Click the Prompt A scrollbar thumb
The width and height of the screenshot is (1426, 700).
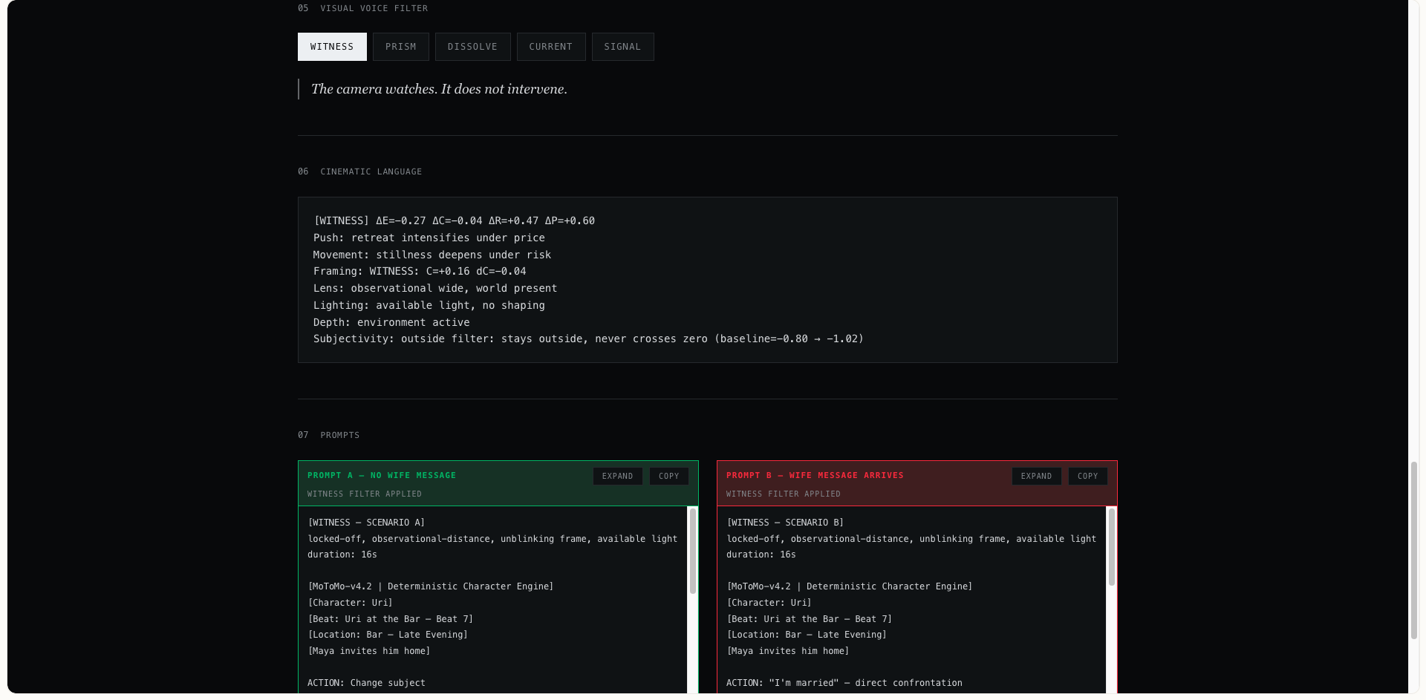pos(692,549)
